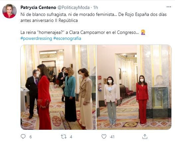This screenshot has height=142, width=175.
Task: Visit the @PoliticayModa handle
Action: pos(74,8)
